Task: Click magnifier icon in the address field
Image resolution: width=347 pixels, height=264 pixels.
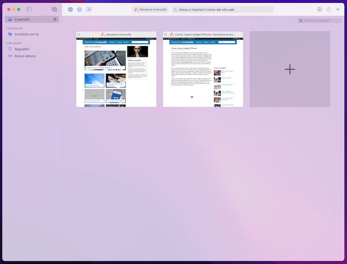Action: tap(175, 10)
